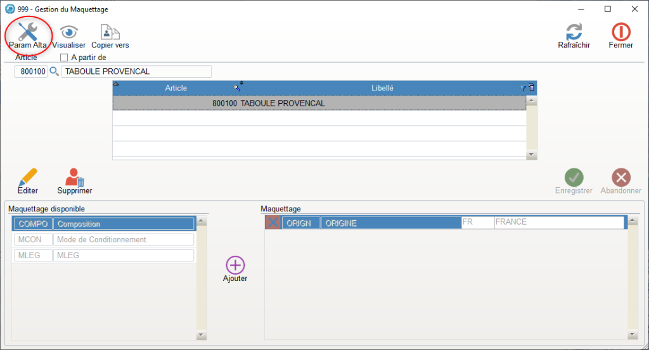Open filter on Libellé column header
Image resolution: width=649 pixels, height=350 pixels.
(x=523, y=88)
